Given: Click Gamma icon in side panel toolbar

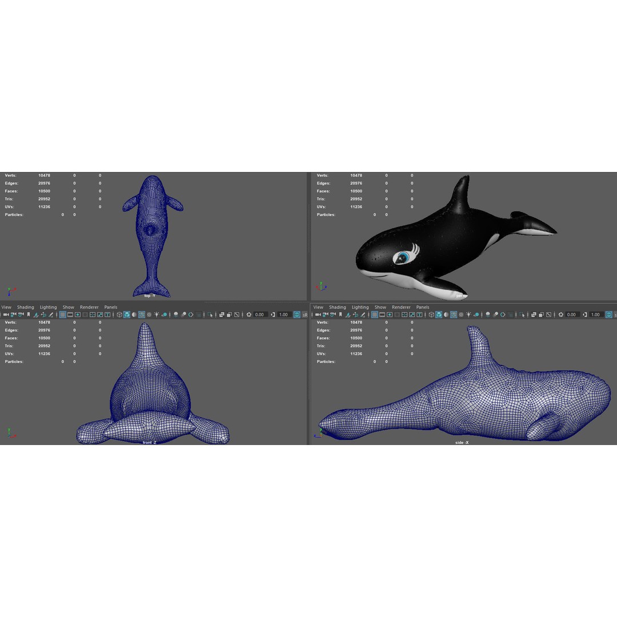Looking at the screenshot, I should pos(585,314).
